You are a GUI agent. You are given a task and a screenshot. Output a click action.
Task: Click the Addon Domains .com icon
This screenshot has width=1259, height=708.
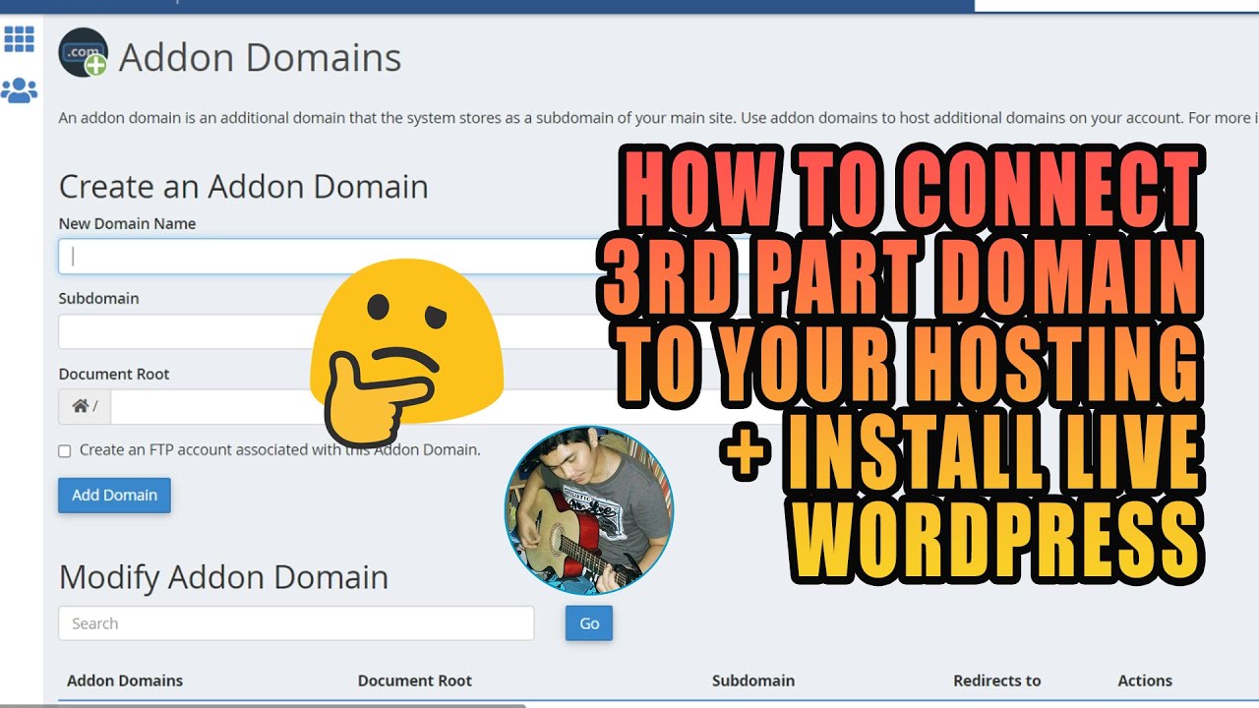coord(83,53)
